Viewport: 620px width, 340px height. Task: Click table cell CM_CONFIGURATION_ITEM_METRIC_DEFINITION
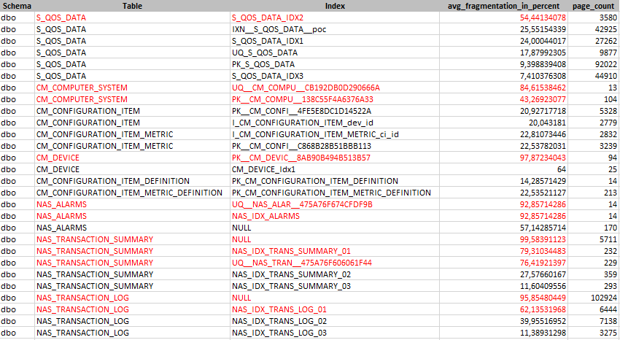coord(132,193)
